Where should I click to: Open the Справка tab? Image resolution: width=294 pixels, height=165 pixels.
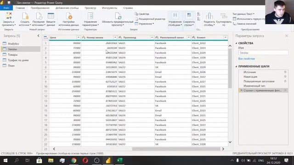(x=128, y=8)
